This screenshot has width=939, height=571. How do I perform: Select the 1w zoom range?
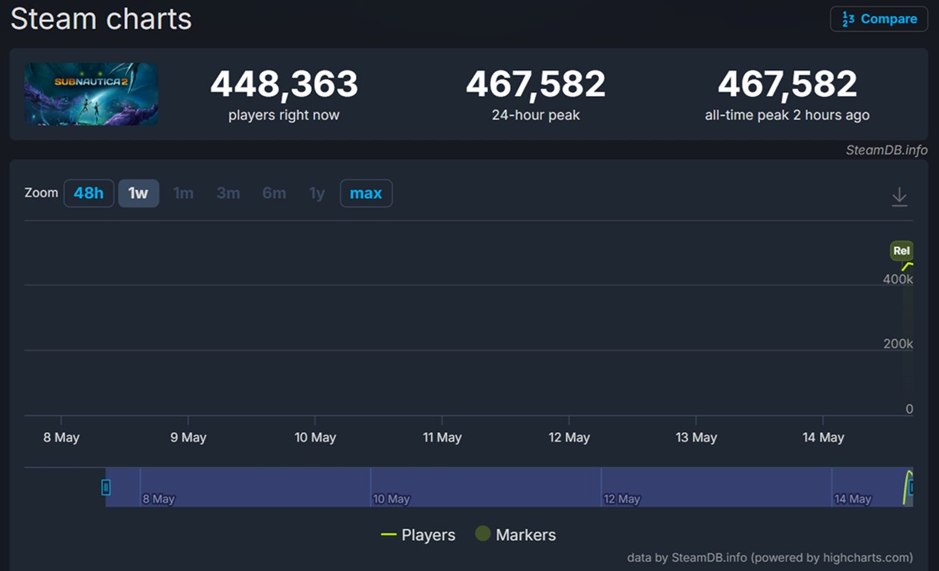coord(139,193)
